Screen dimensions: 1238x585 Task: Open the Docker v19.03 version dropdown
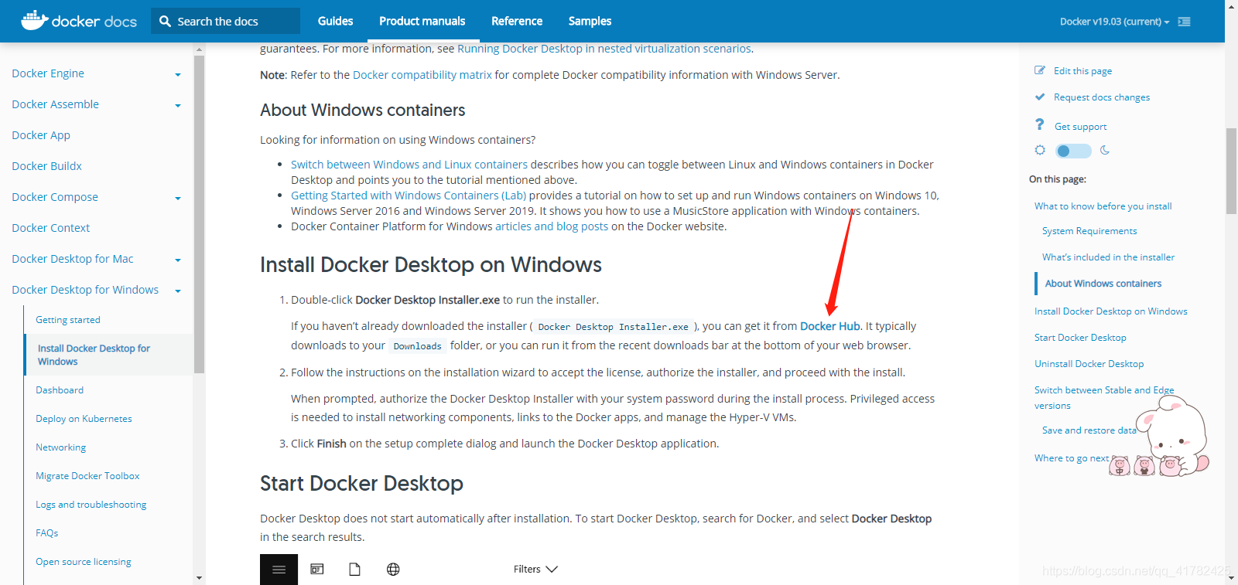pos(1114,22)
